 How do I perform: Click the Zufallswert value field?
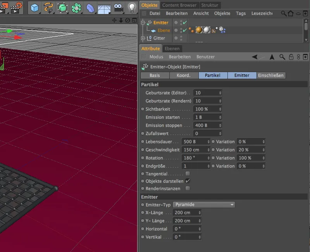point(208,133)
